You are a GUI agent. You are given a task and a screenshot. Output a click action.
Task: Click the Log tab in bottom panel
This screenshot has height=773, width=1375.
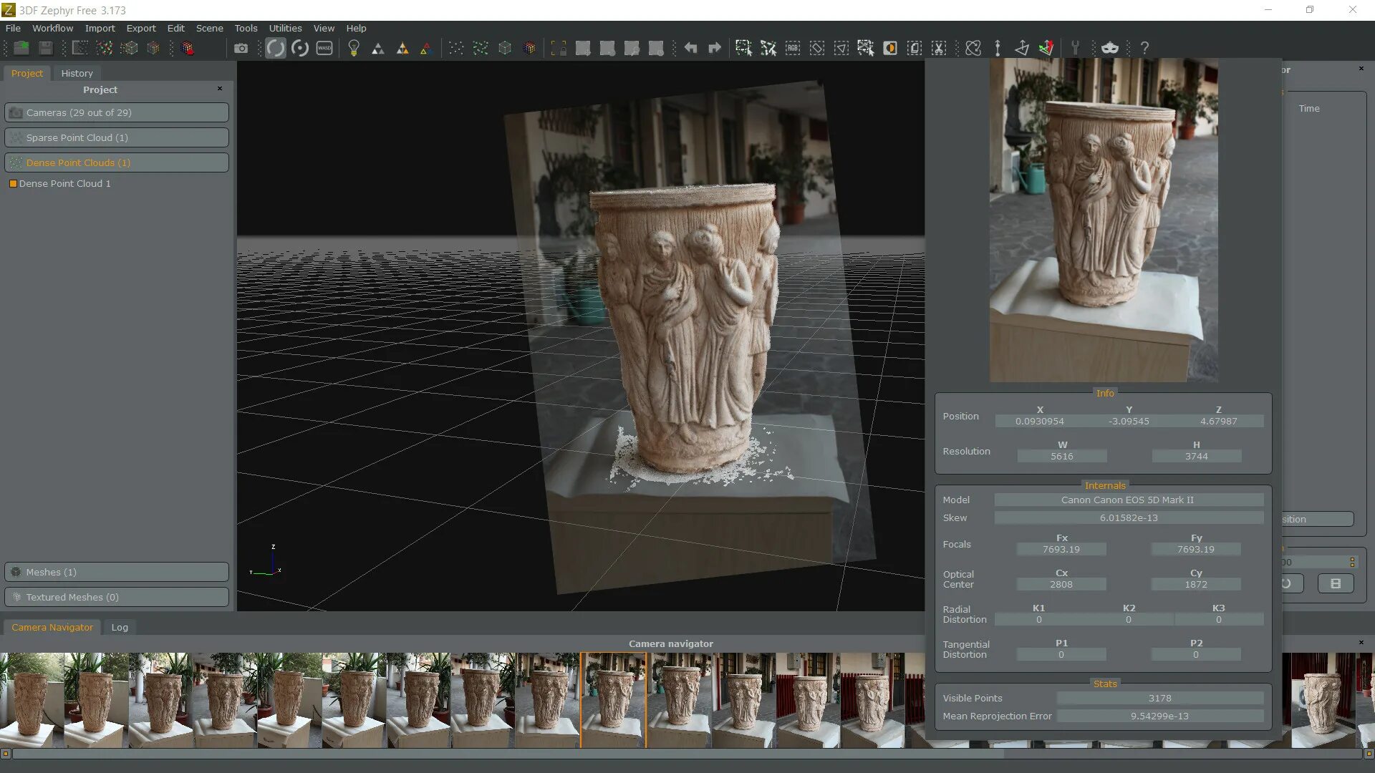(119, 627)
